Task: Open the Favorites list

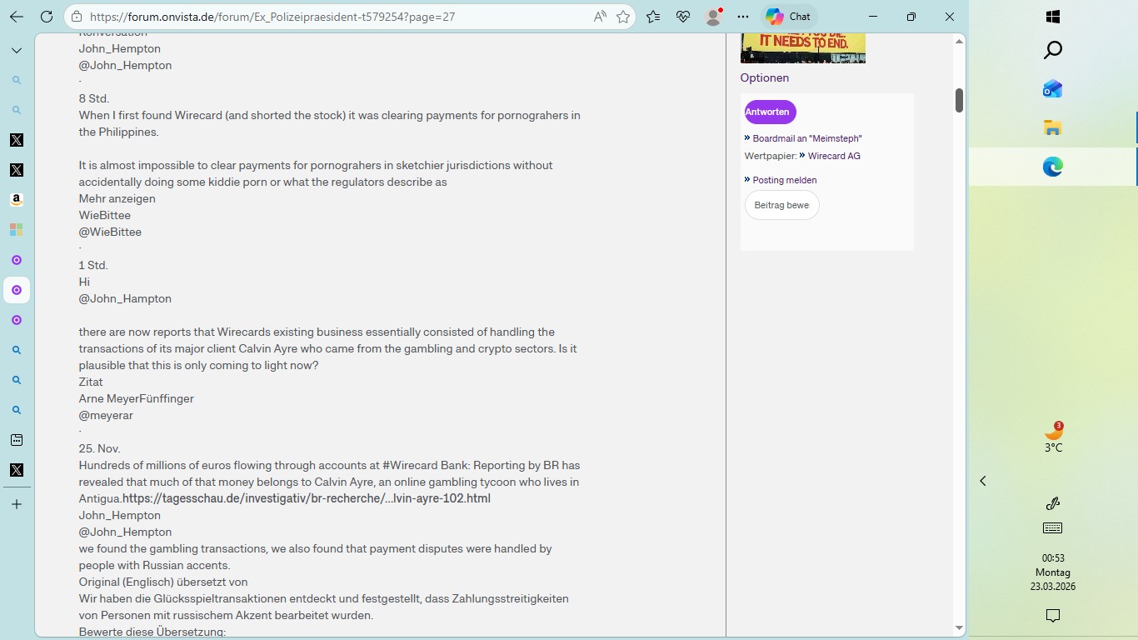Action: [653, 17]
